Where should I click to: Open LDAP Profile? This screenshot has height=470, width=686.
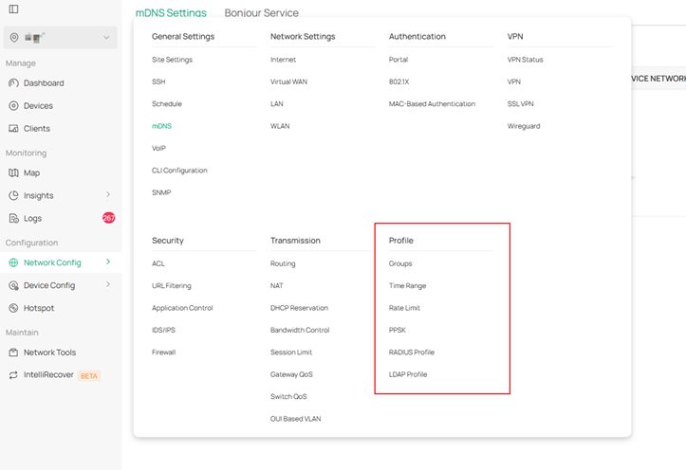(408, 374)
